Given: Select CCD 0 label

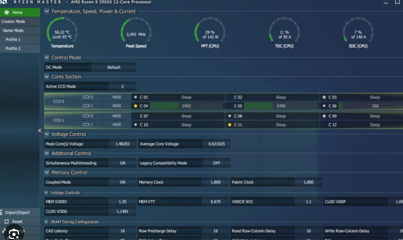Looking at the screenshot, I should click(x=59, y=101).
